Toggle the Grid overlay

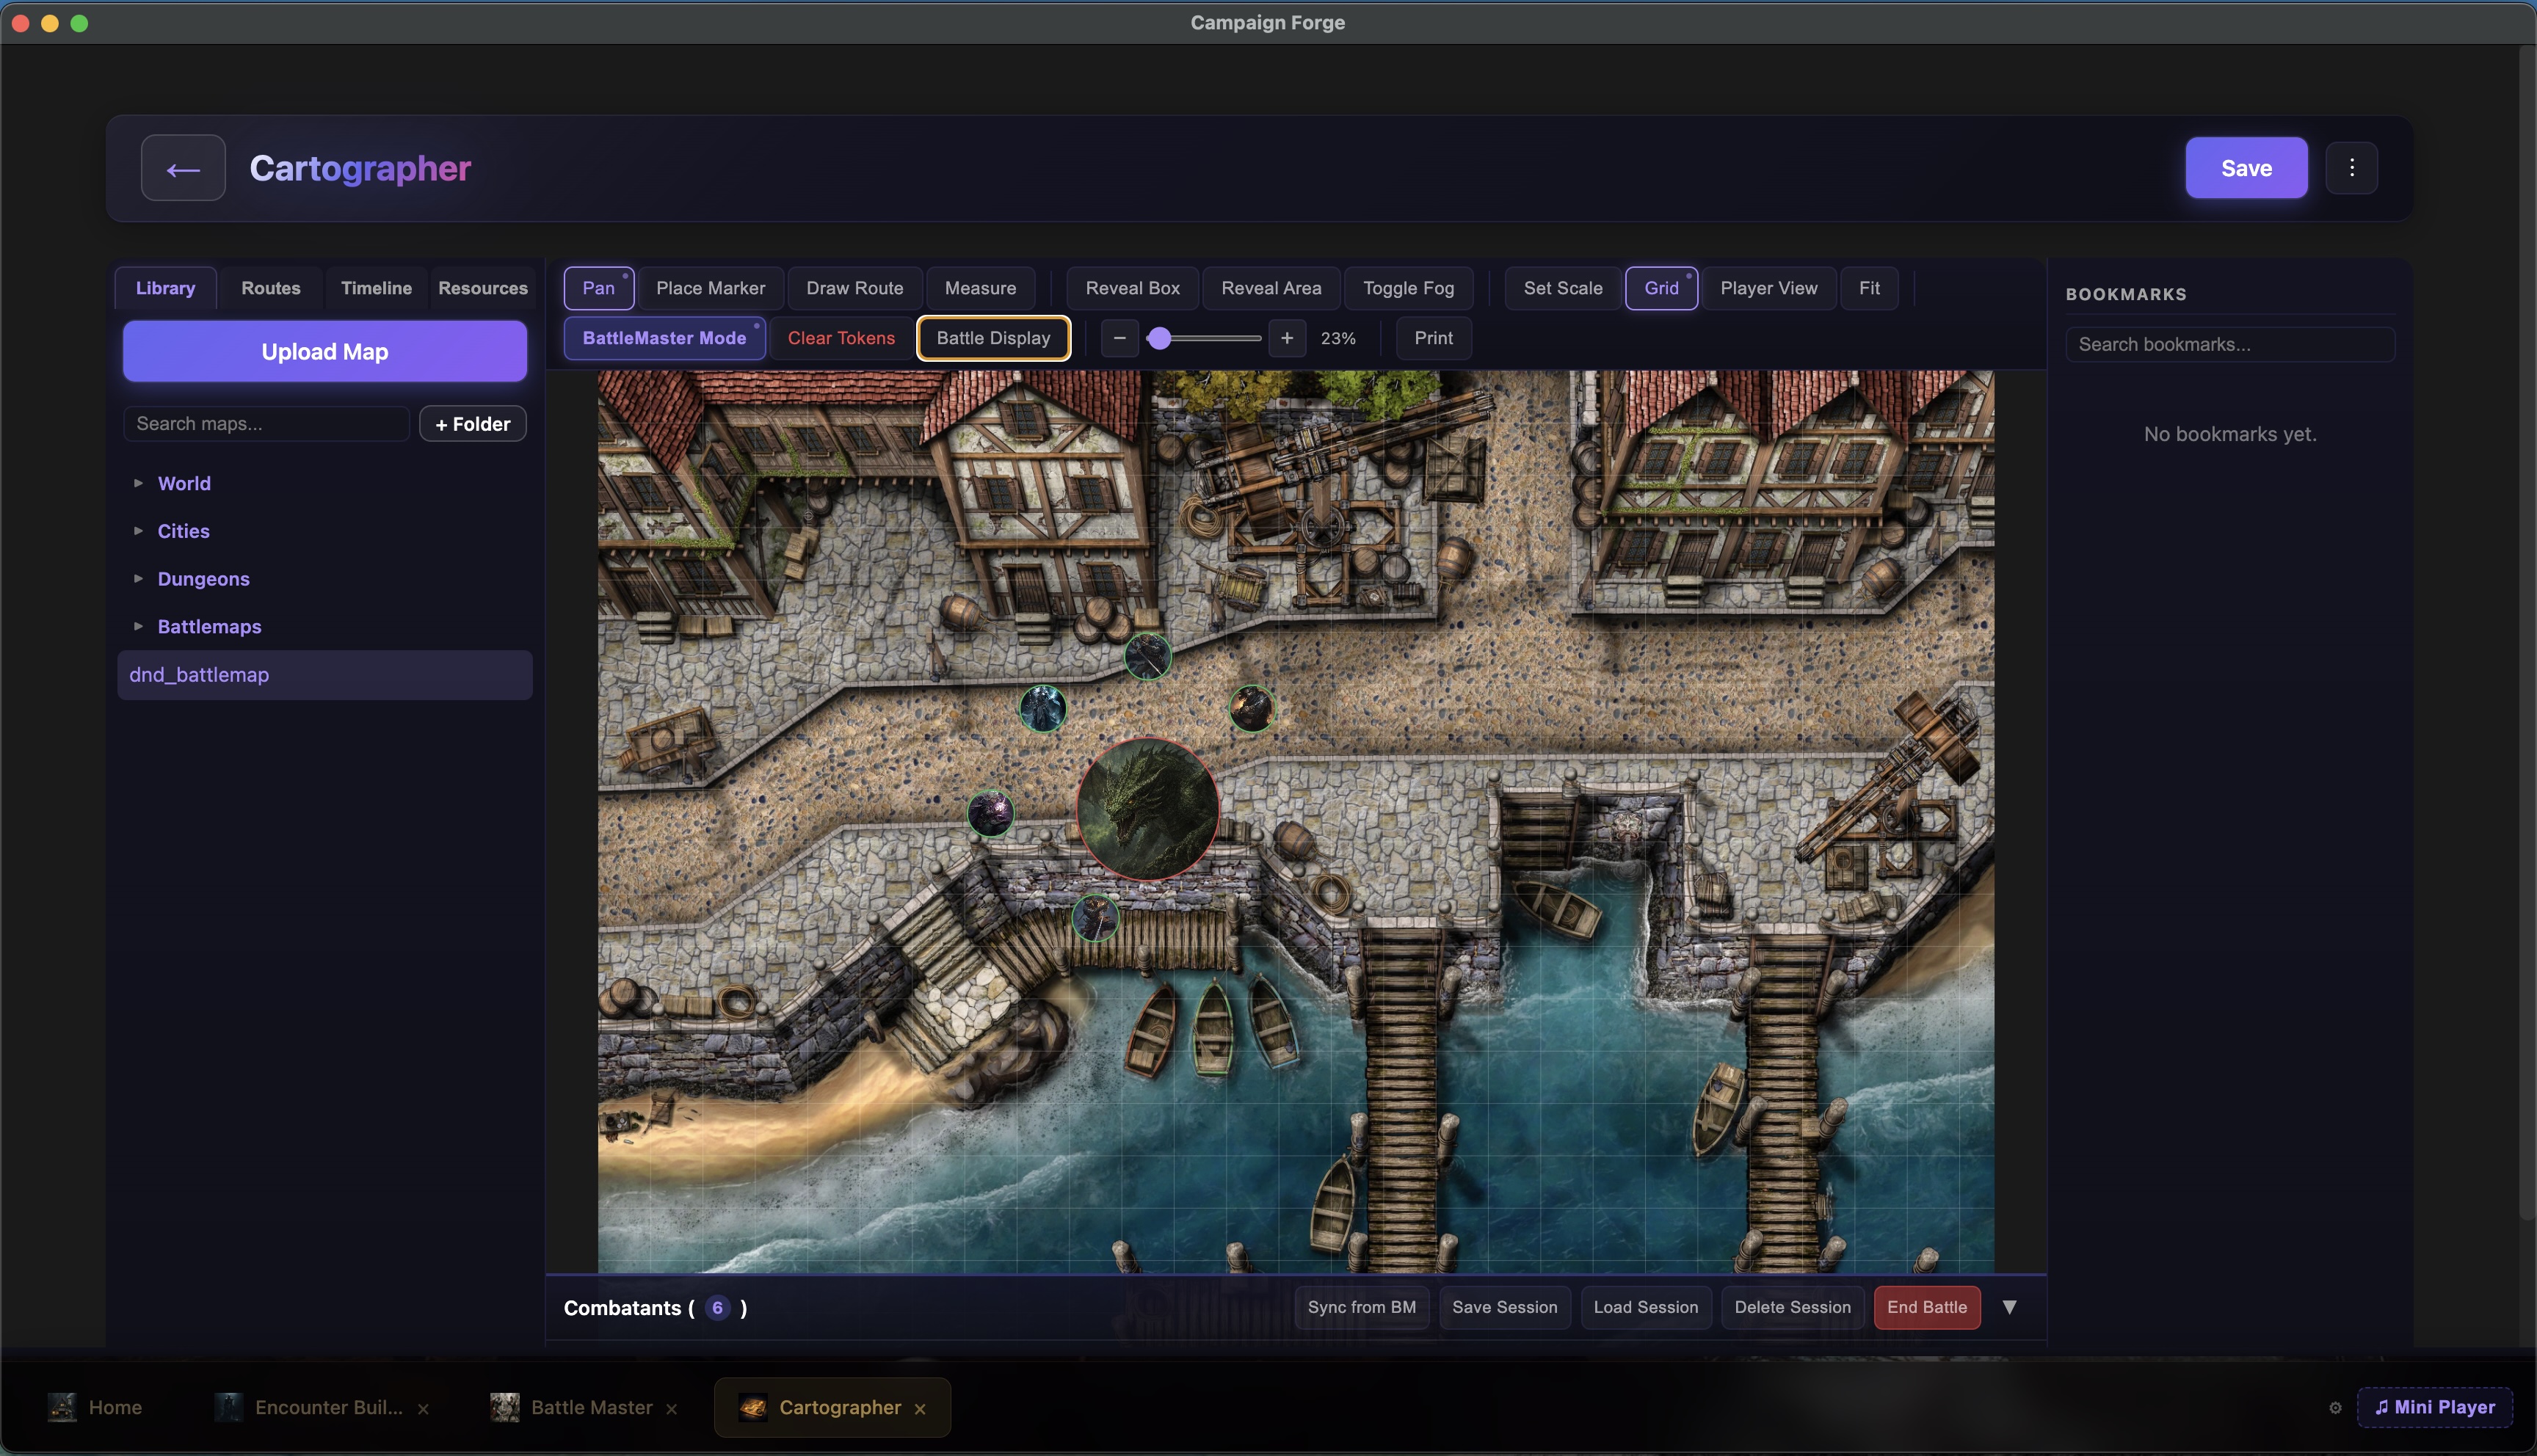click(x=1661, y=288)
